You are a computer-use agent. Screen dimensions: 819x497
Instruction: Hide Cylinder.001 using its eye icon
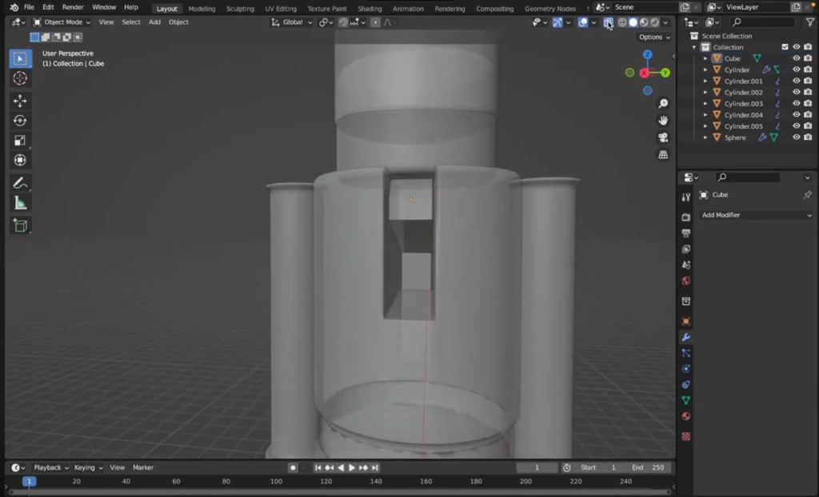pyautogui.click(x=796, y=81)
